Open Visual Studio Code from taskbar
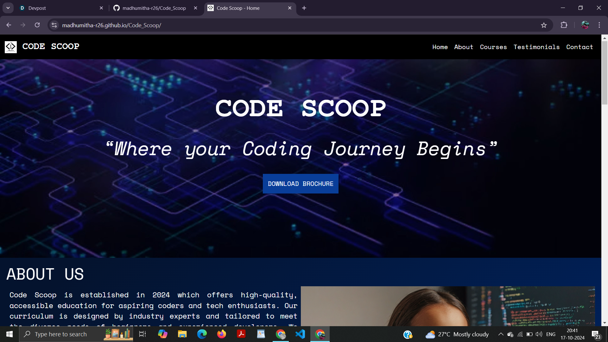The height and width of the screenshot is (342, 608). (300, 334)
